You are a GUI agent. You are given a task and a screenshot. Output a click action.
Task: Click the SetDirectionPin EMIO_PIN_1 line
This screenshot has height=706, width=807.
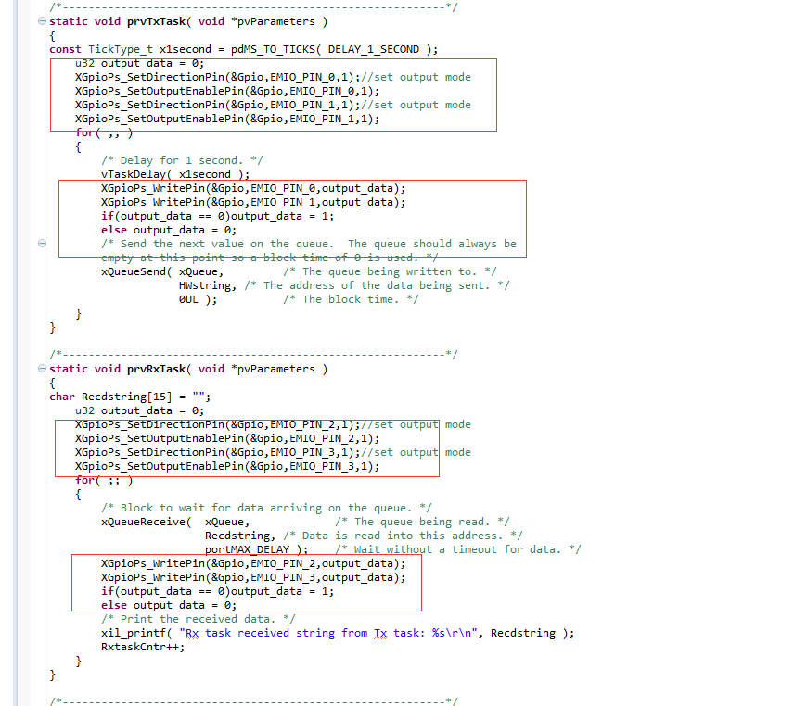pos(273,105)
